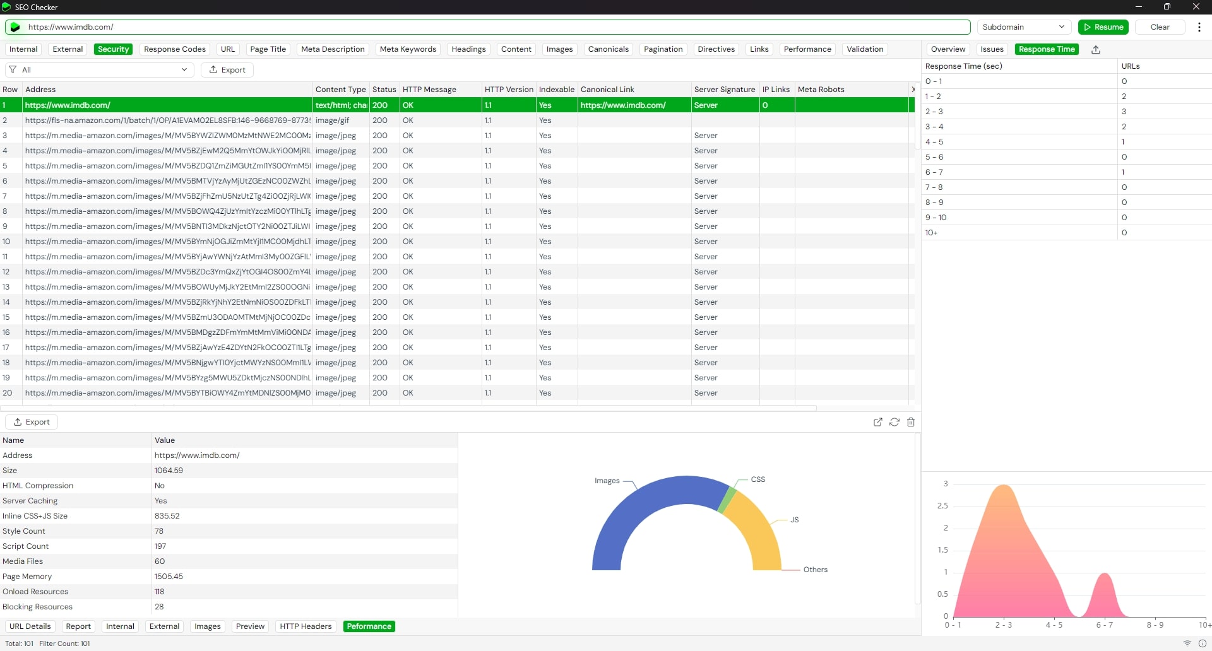Click the refresh icon in details panel
Screen dimensions: 1212x651
894,422
